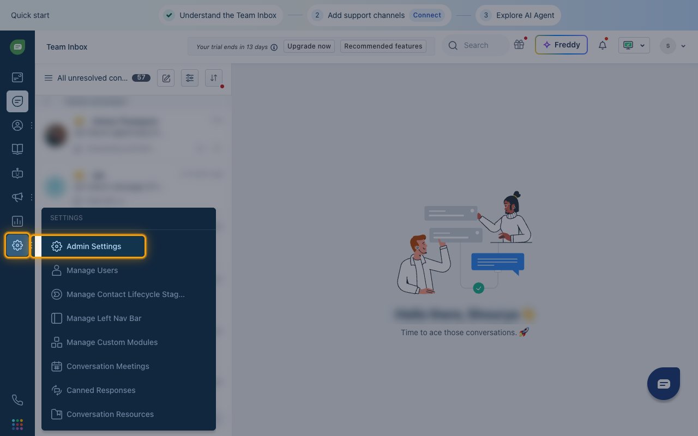
Task: Click the 57 unresolved count badge
Action: [x=141, y=78]
